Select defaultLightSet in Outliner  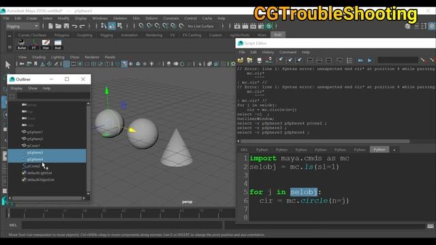tap(40, 173)
